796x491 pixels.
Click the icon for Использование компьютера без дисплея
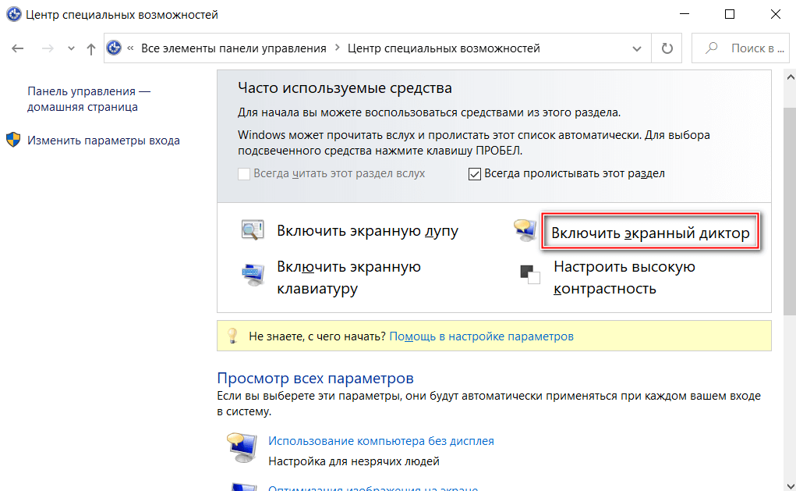[241, 450]
